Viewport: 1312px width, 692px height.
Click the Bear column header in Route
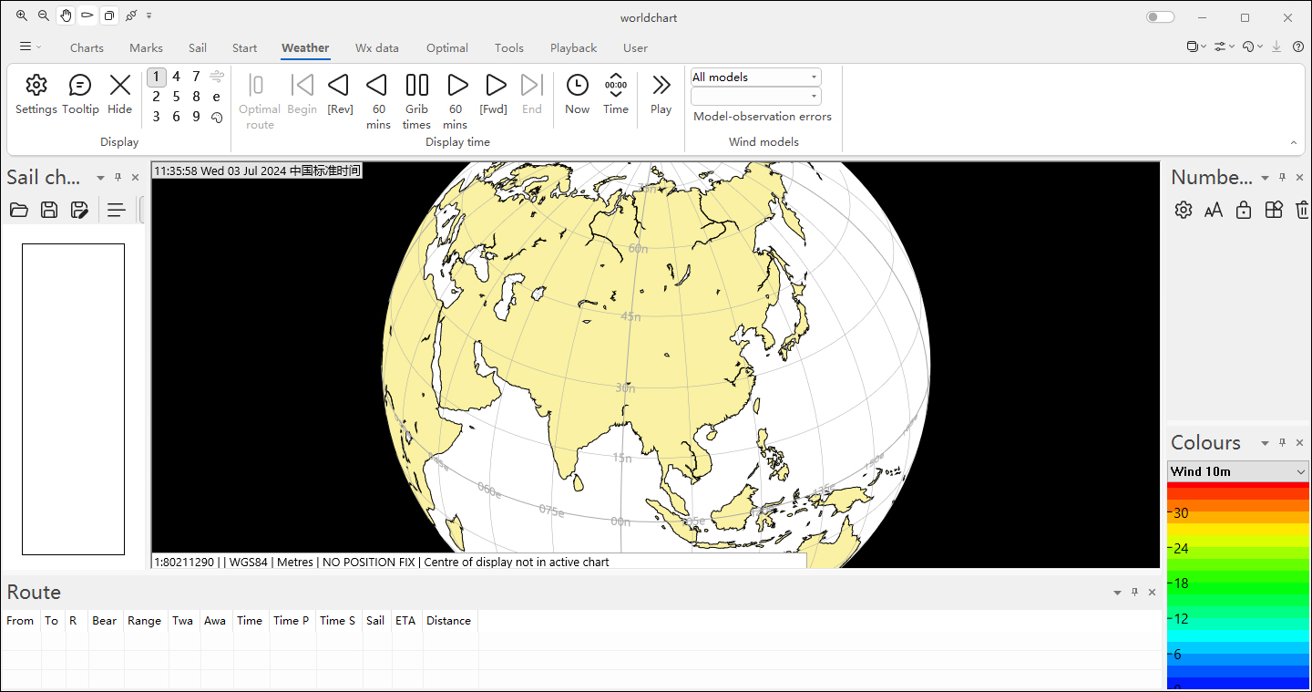tap(104, 621)
